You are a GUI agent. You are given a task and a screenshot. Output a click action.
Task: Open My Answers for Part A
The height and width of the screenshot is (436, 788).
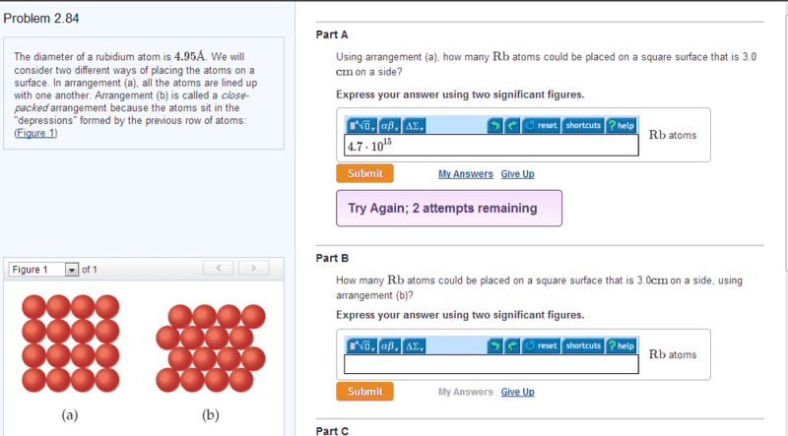[x=465, y=174]
